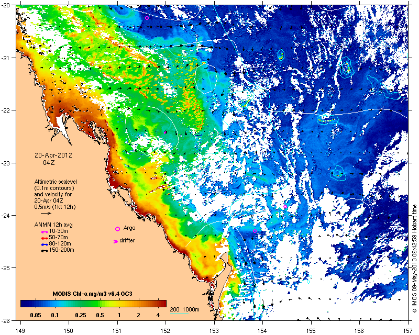
Task: Click the dark blue end of colorbar
Action: [24, 304]
